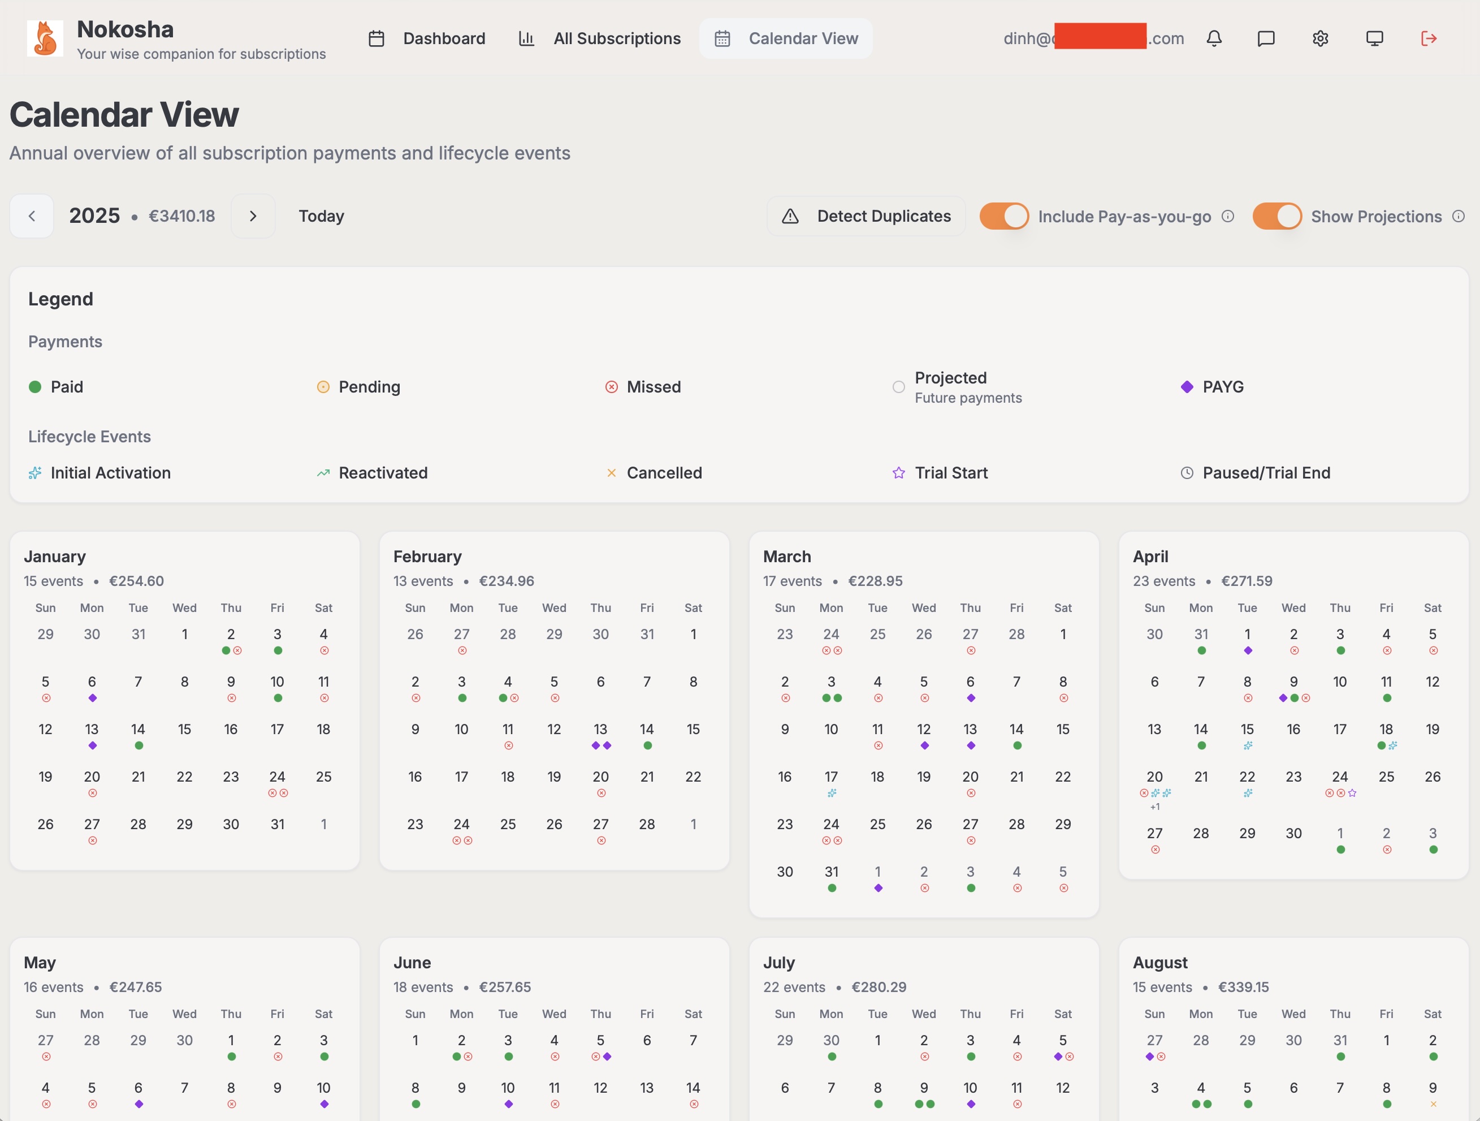
Task: Click the info icon beside Include Pay-as-you-go
Action: pyautogui.click(x=1228, y=216)
